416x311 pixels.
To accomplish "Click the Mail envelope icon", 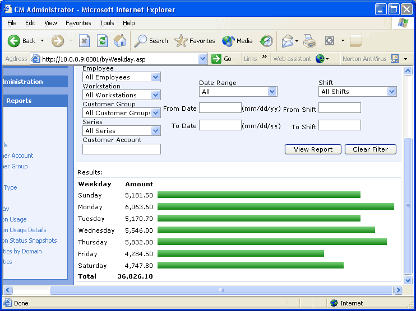I will point(288,41).
